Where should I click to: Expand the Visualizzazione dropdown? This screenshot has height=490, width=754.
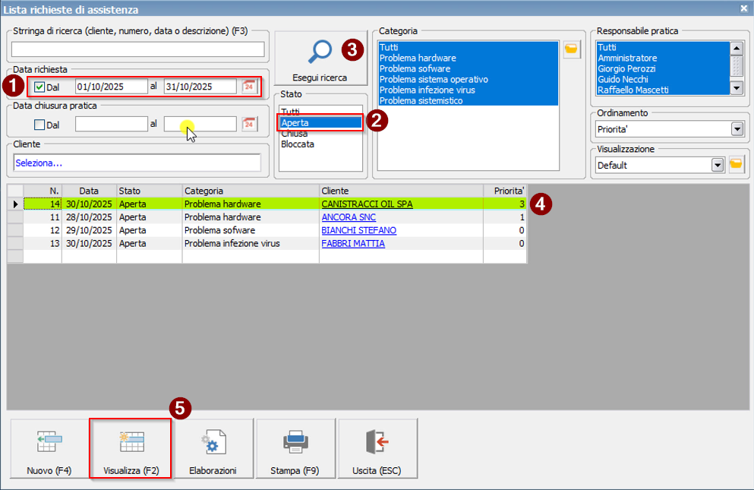coord(715,165)
